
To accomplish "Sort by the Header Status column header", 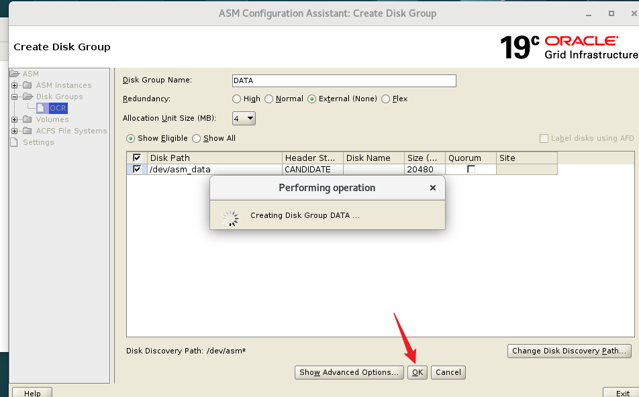I will 313,158.
